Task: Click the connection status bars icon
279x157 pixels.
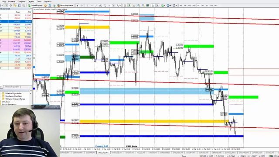Action: coord(271,156)
